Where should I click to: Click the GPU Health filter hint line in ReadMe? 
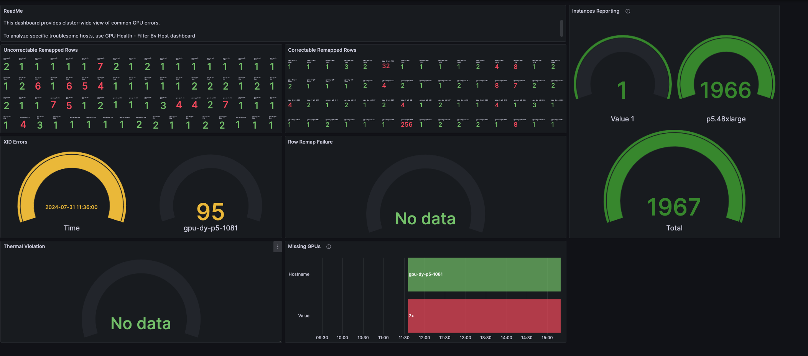[x=99, y=36]
